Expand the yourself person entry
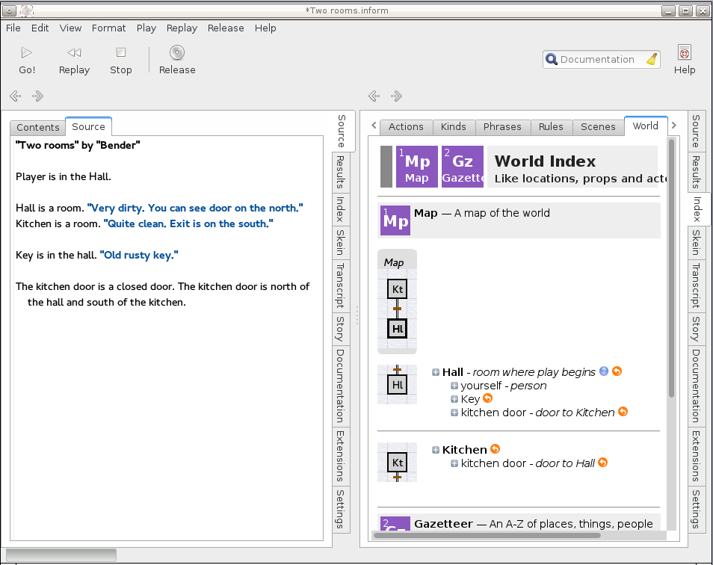The width and height of the screenshot is (713, 565). point(454,386)
